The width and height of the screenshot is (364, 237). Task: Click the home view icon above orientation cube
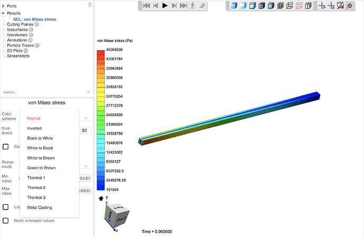pos(101,198)
